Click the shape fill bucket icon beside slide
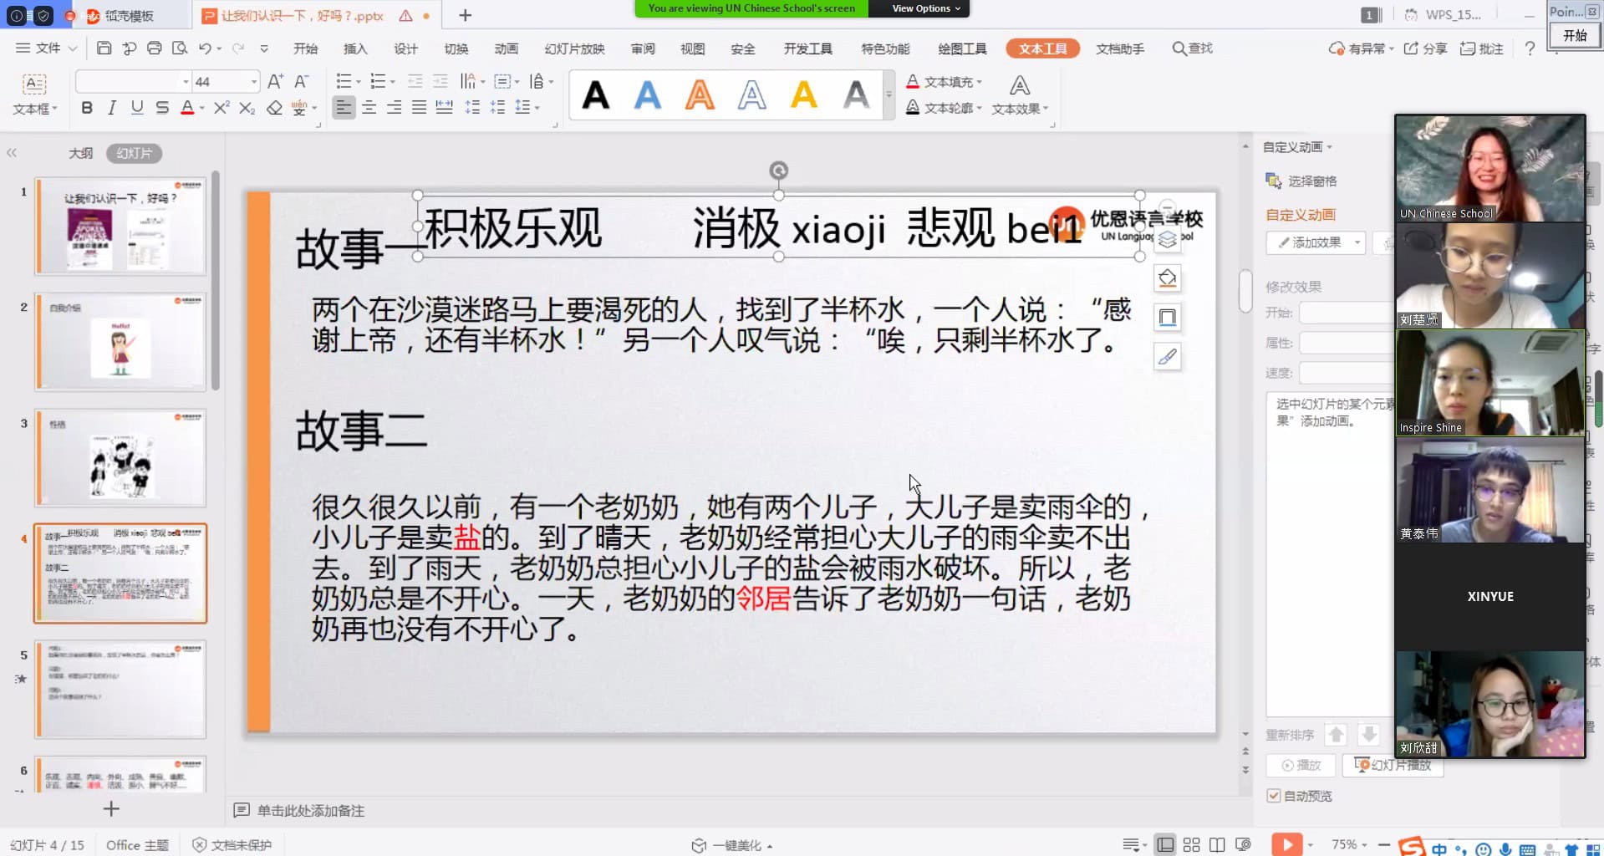The height and width of the screenshot is (856, 1604). point(1168,278)
